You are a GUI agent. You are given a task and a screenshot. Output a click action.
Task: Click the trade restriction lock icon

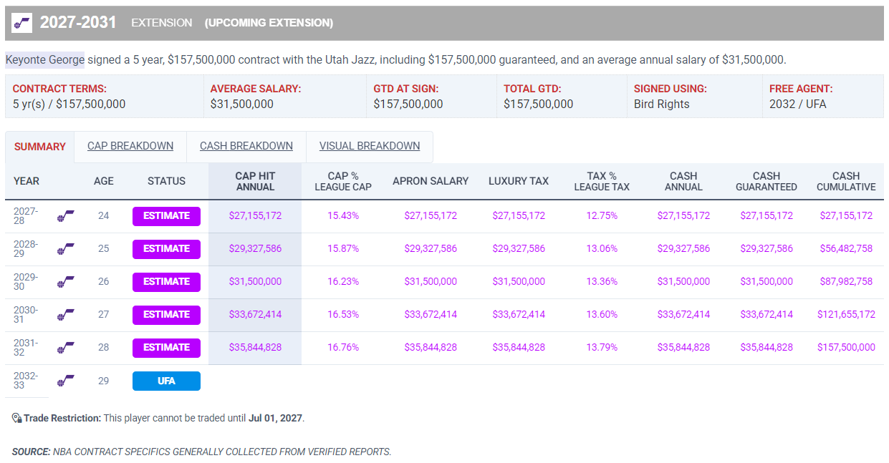pos(16,418)
